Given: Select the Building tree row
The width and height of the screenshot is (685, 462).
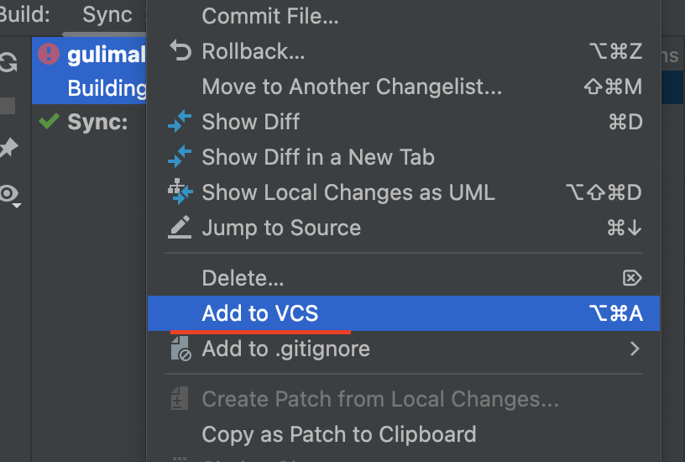Looking at the screenshot, I should point(107,88).
